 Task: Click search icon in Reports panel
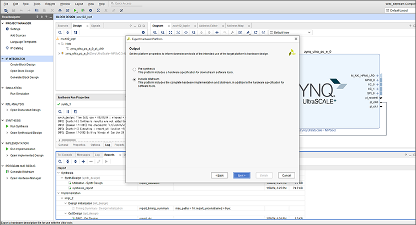click(60, 162)
